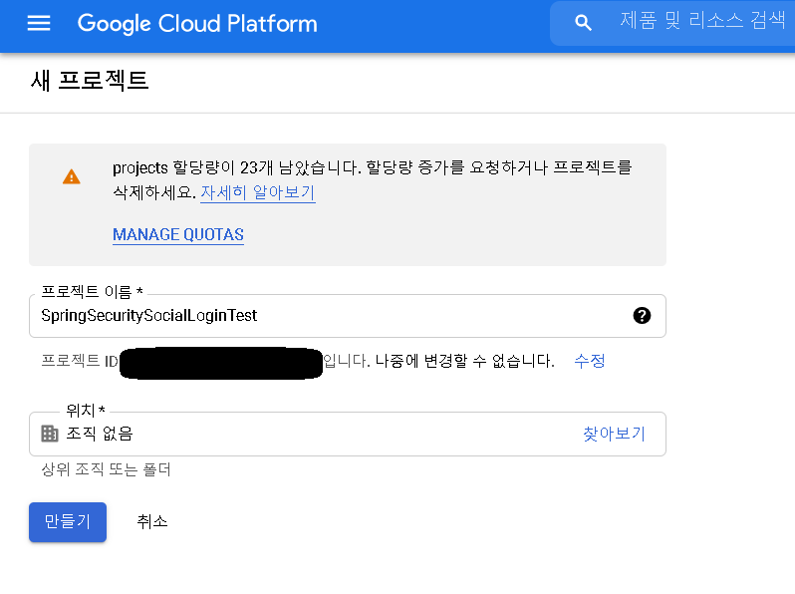Click the MANAGE QUOTAS link
Viewport: 795px width, 594px height.
(178, 234)
